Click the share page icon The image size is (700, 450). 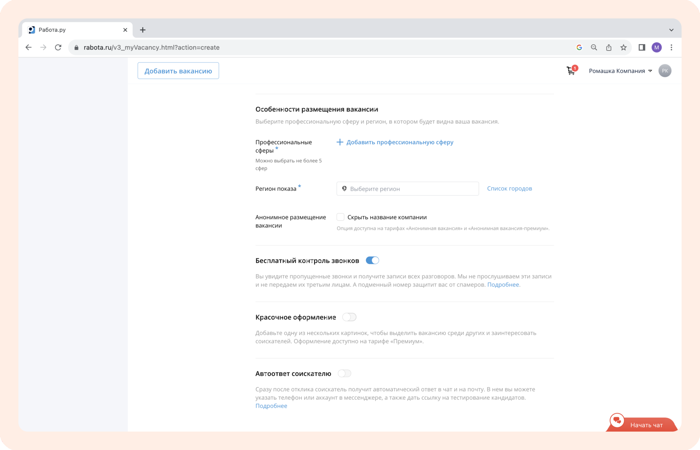click(x=609, y=47)
